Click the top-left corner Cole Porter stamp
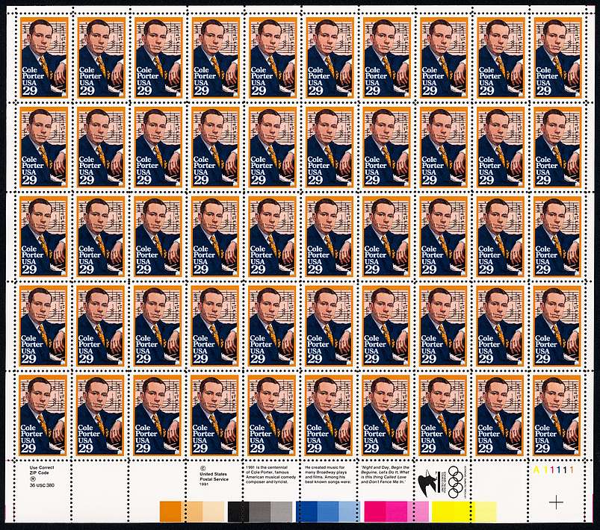600x530 pixels. click(x=43, y=57)
